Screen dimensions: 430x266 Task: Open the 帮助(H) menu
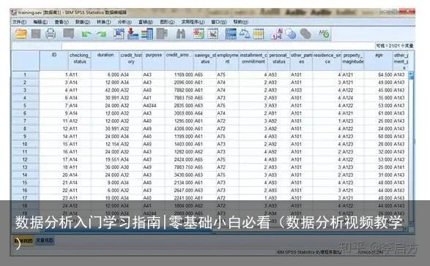(x=240, y=22)
